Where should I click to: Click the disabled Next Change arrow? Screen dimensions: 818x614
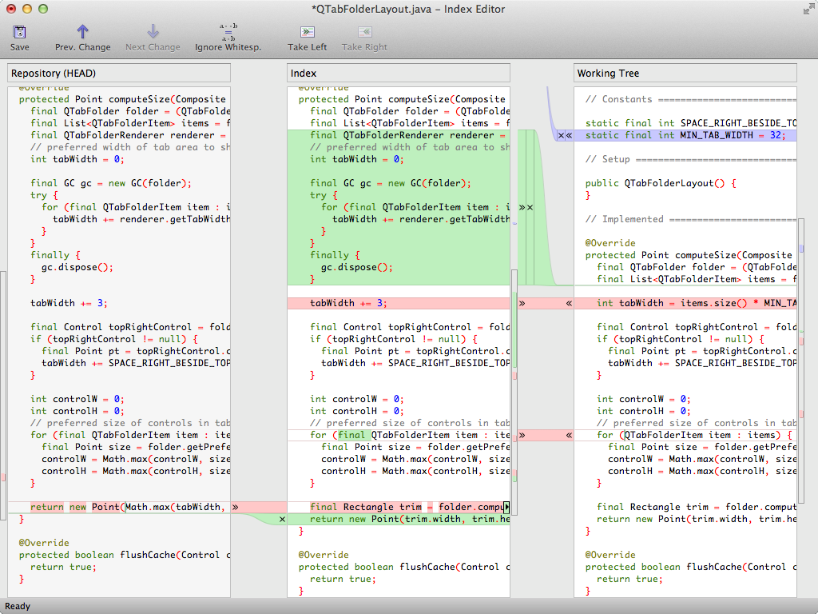coord(153,31)
